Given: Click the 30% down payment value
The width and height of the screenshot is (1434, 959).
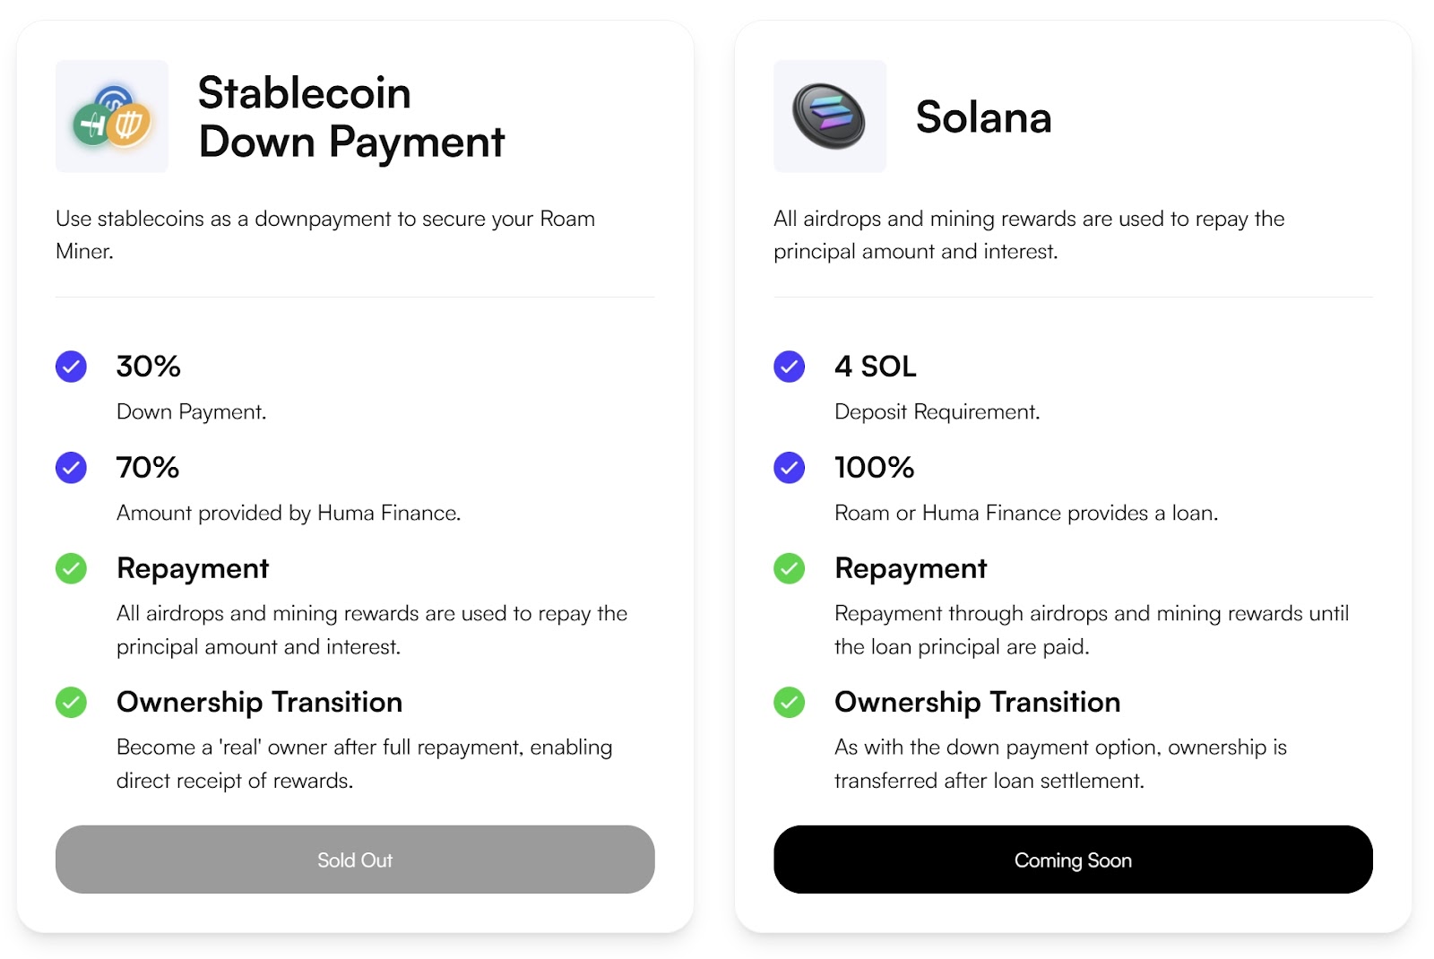Looking at the screenshot, I should click(x=149, y=367).
